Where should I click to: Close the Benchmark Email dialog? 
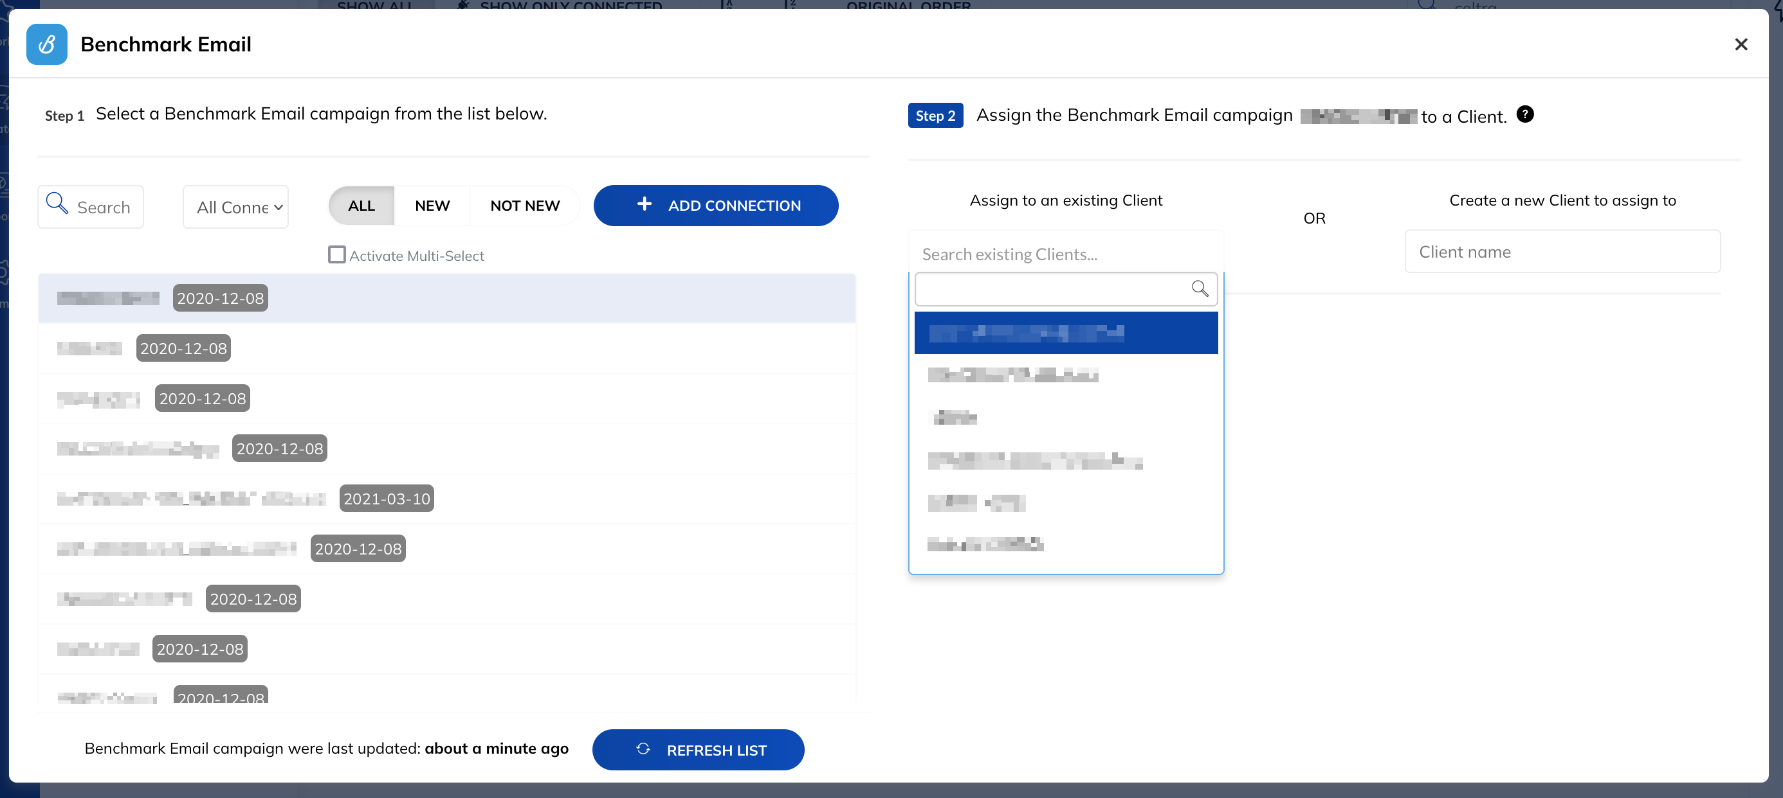click(1741, 45)
